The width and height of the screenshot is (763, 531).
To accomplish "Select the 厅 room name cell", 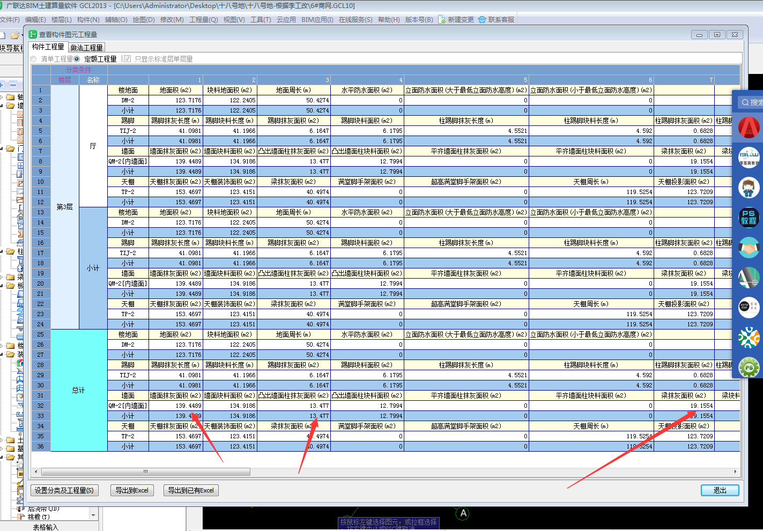I will [93, 146].
